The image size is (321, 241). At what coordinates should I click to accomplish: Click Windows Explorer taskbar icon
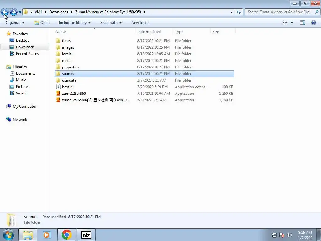click(x=28, y=235)
